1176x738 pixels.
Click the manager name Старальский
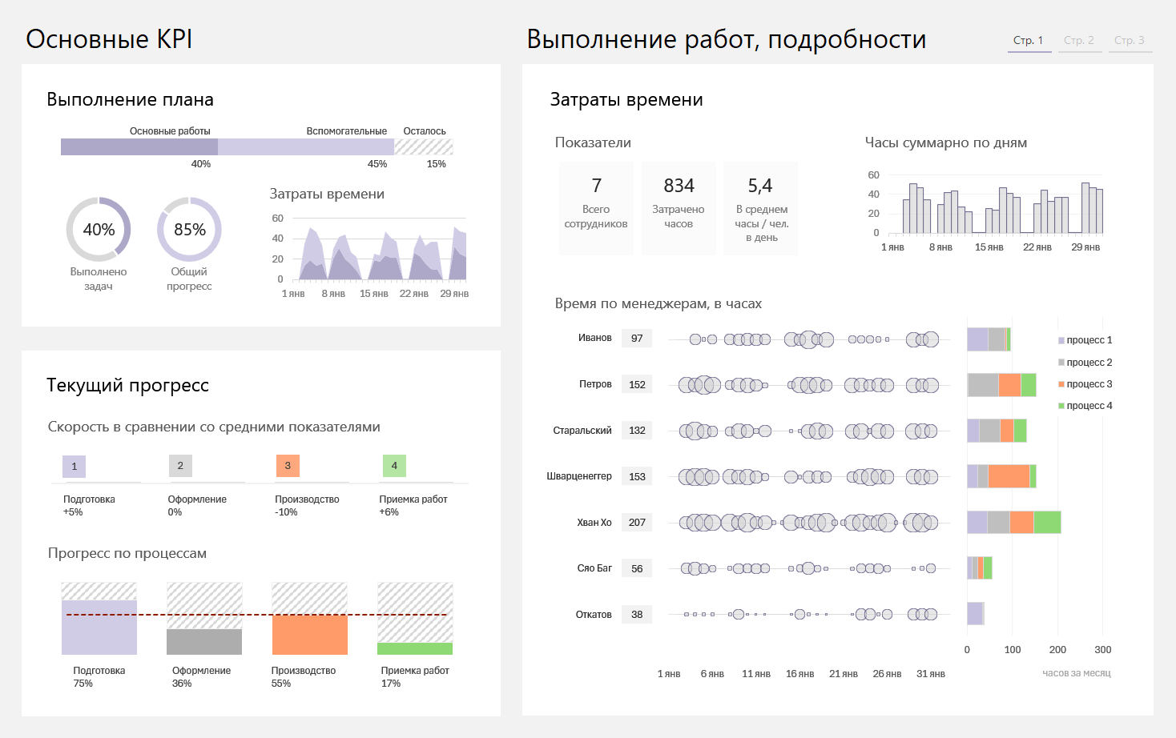(582, 431)
